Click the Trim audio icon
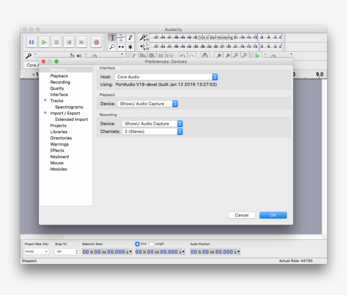This screenshot has width=347, height=295. point(160,56)
